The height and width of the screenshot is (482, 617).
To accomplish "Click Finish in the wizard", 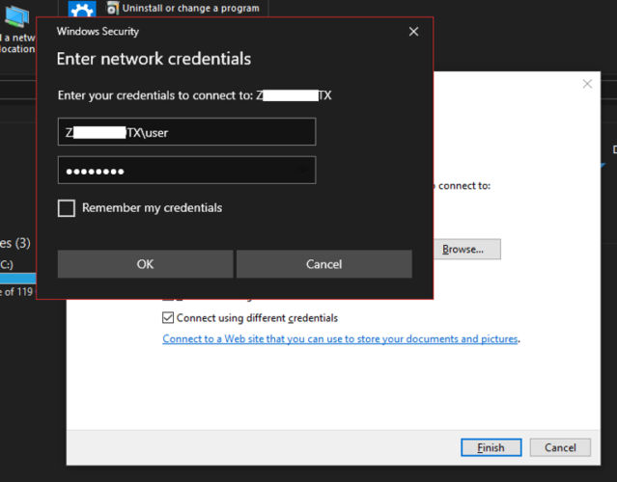I will tap(491, 447).
